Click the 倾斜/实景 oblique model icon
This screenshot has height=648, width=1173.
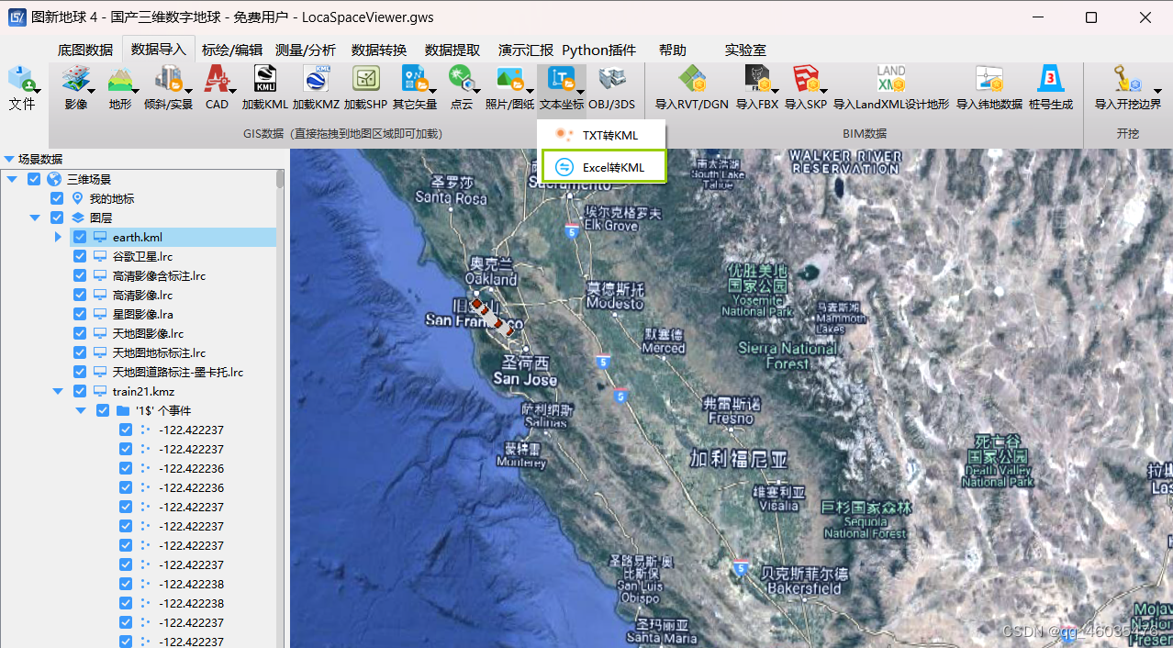tap(168, 80)
